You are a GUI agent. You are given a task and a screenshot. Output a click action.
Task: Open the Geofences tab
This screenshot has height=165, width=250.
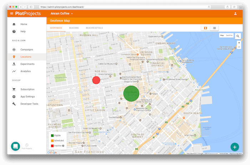point(56,28)
